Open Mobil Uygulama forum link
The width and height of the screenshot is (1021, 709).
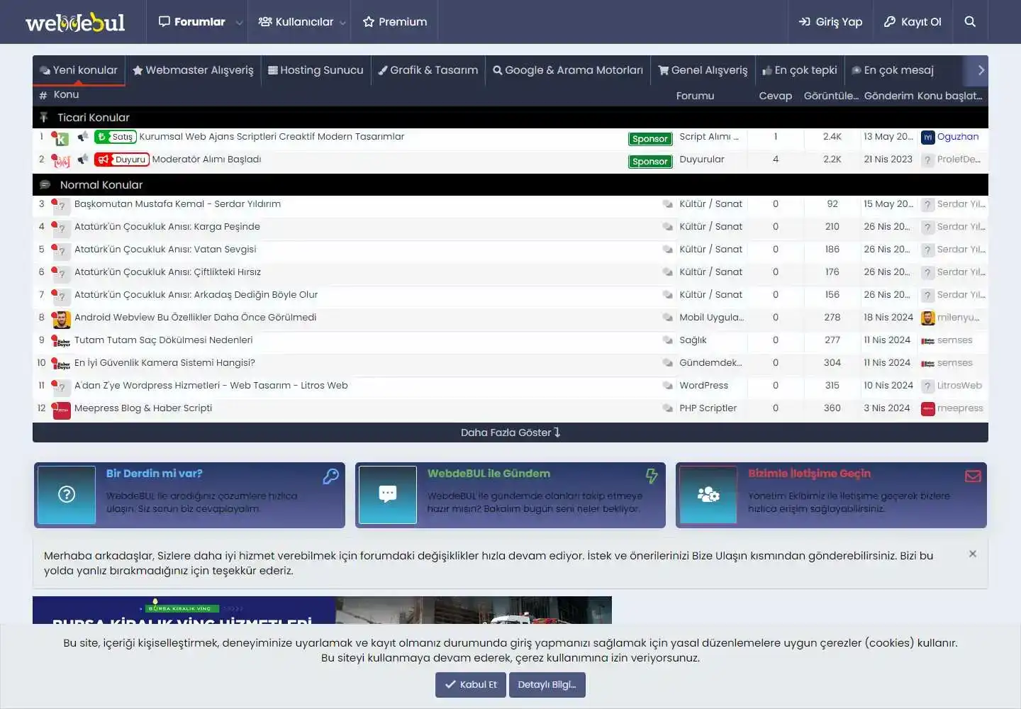click(x=712, y=318)
